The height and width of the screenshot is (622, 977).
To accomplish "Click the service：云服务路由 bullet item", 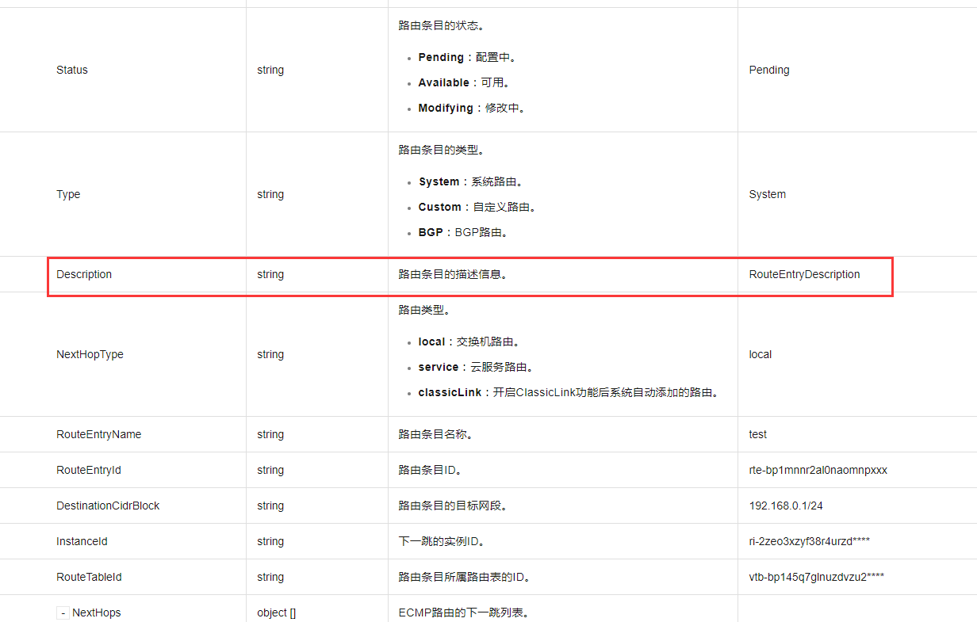I will pos(476,367).
